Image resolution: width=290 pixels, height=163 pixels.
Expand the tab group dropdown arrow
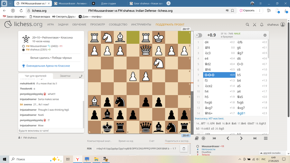(x=10, y=3)
